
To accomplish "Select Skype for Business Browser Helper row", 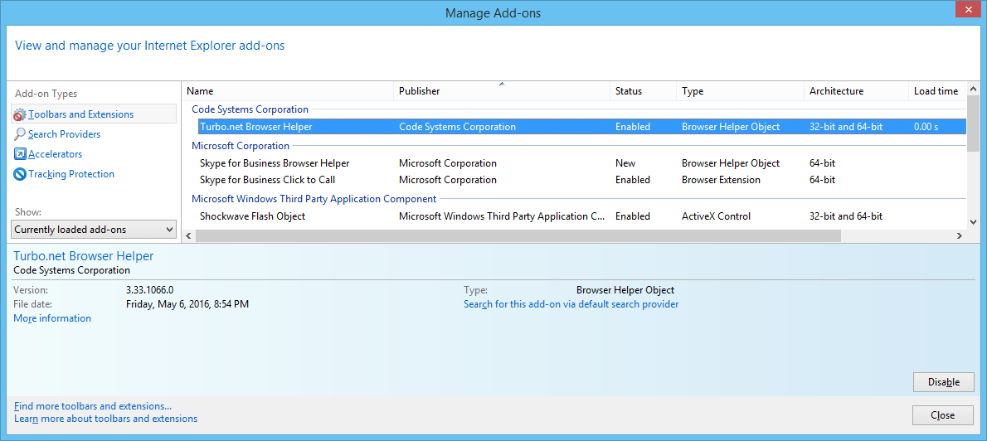I will (275, 163).
